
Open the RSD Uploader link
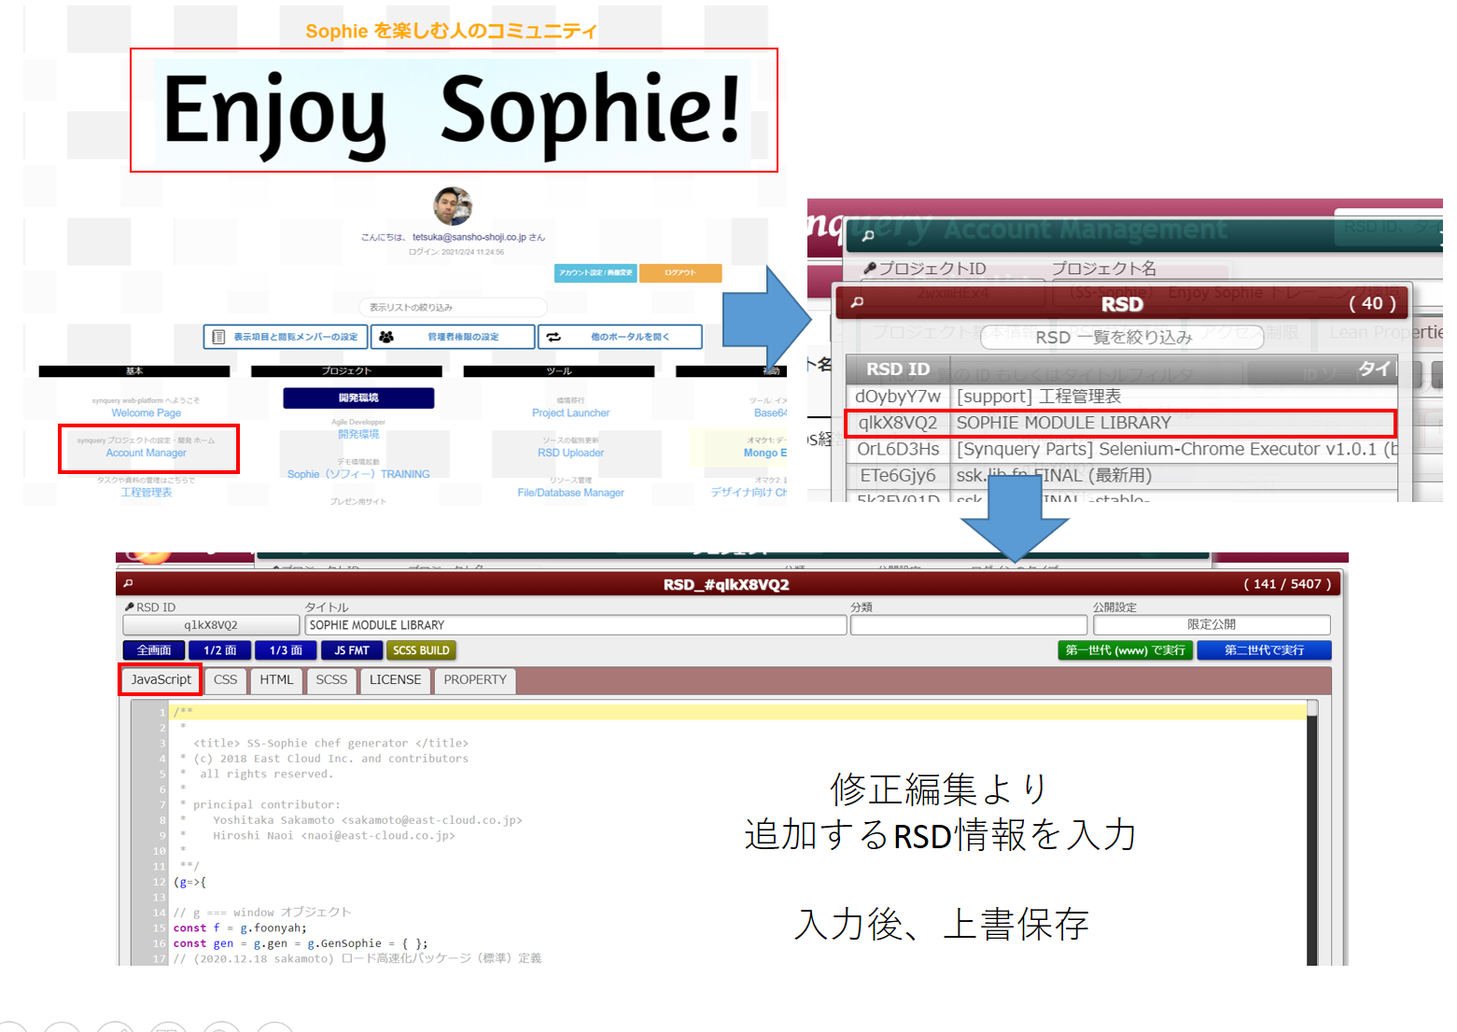click(570, 453)
